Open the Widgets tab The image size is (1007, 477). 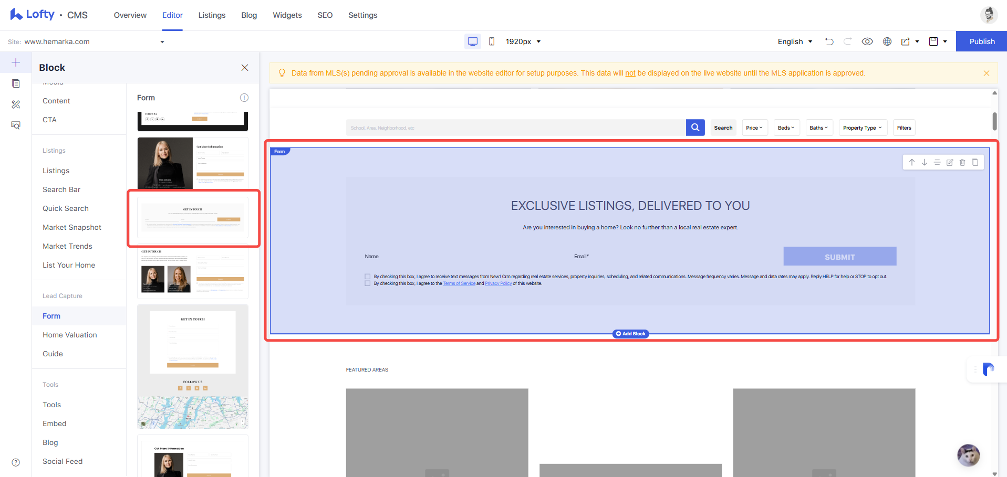click(x=287, y=15)
